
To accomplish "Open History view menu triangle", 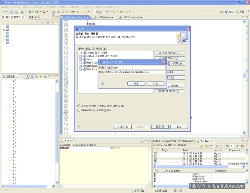I will pos(246,145).
